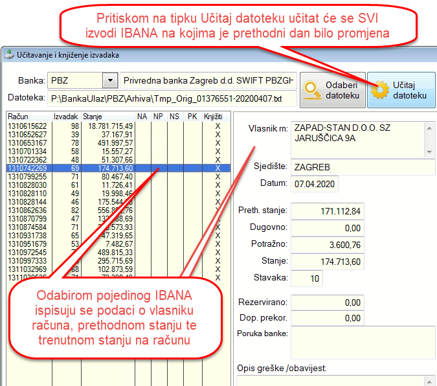Focus the Preth. stanje amount field

[326, 210]
